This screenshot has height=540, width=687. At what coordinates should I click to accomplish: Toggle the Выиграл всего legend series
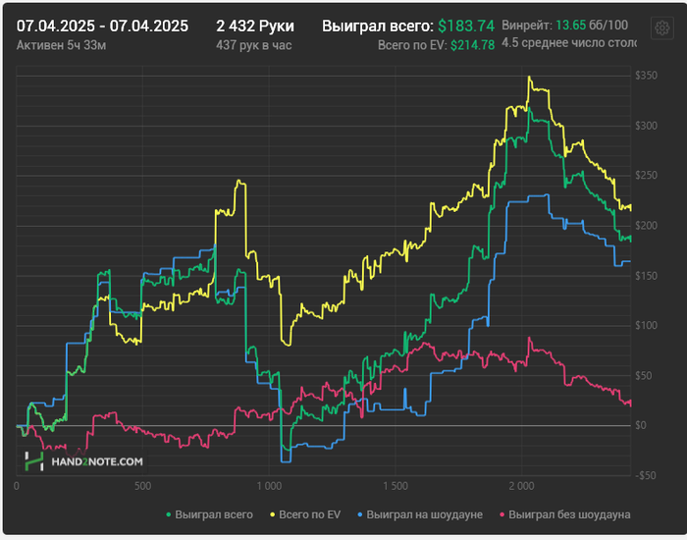click(x=210, y=514)
